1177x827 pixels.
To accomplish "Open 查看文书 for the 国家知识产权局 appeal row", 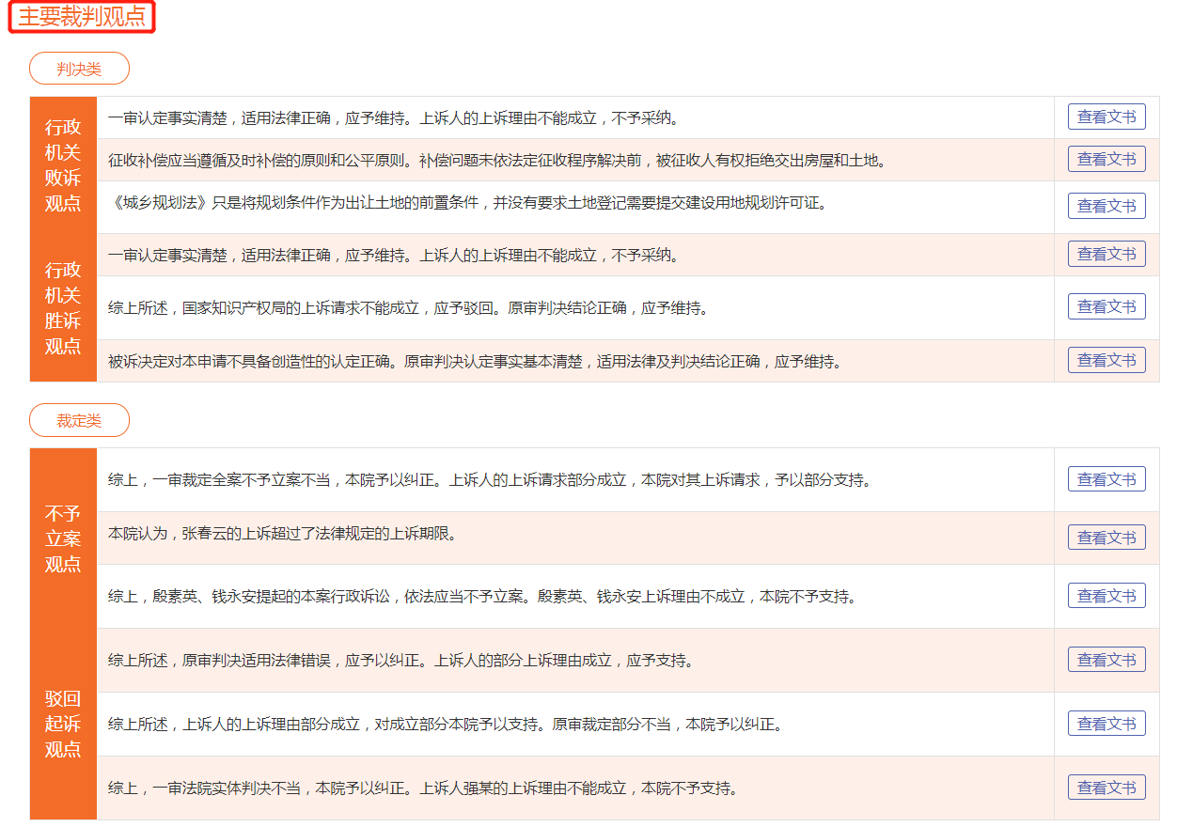I will (1106, 306).
